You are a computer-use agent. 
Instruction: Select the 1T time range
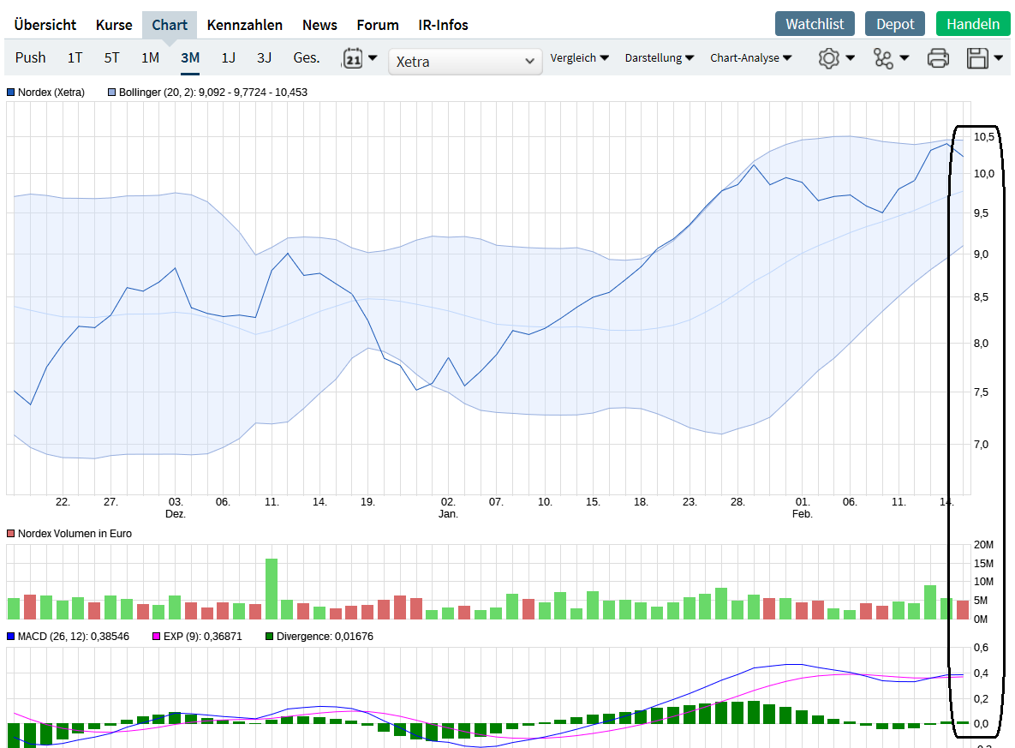[x=75, y=57]
